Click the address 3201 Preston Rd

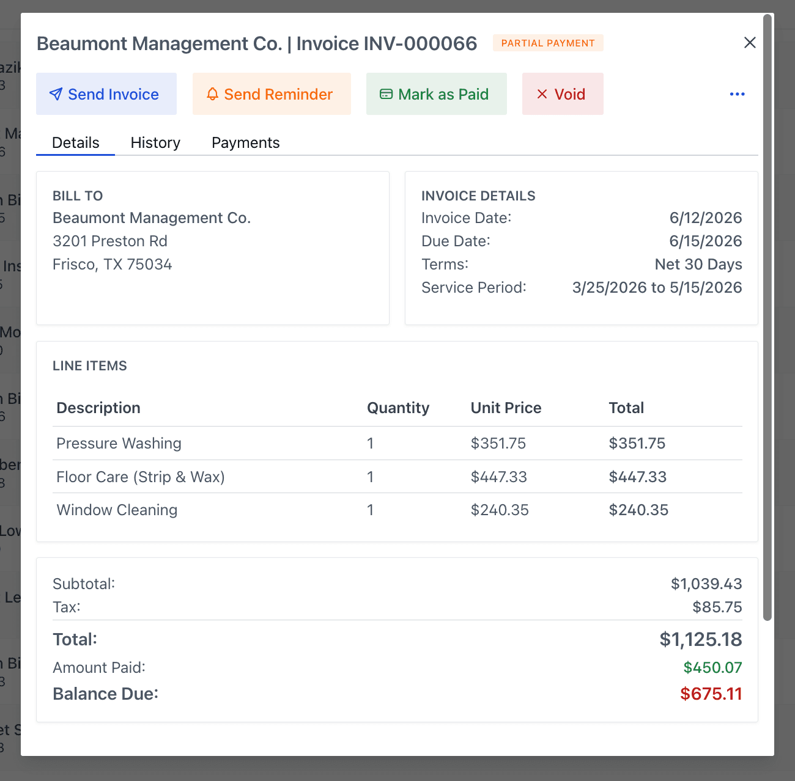point(110,241)
